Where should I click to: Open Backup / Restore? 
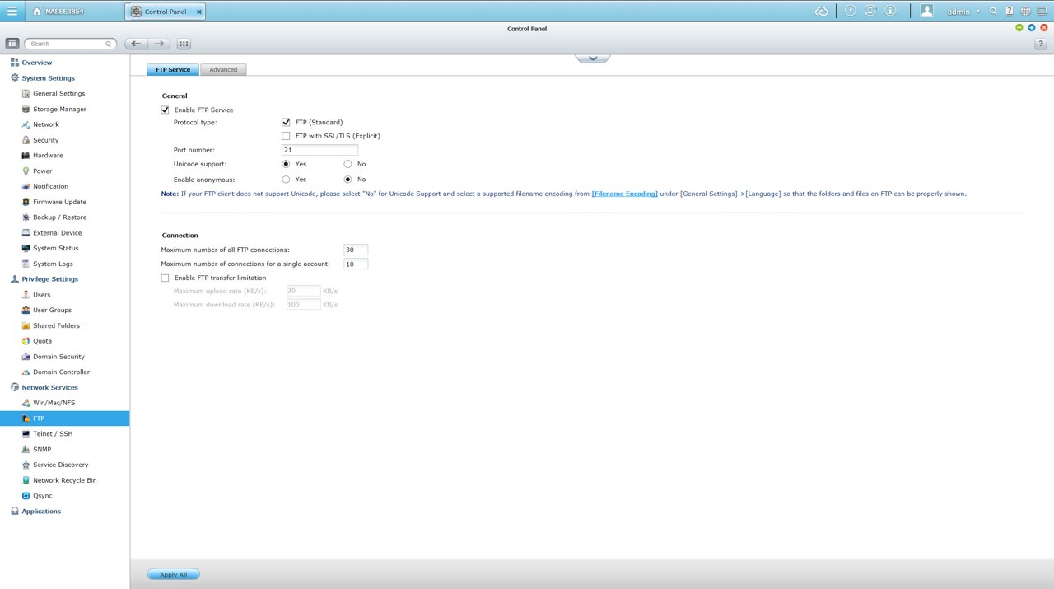pos(59,217)
